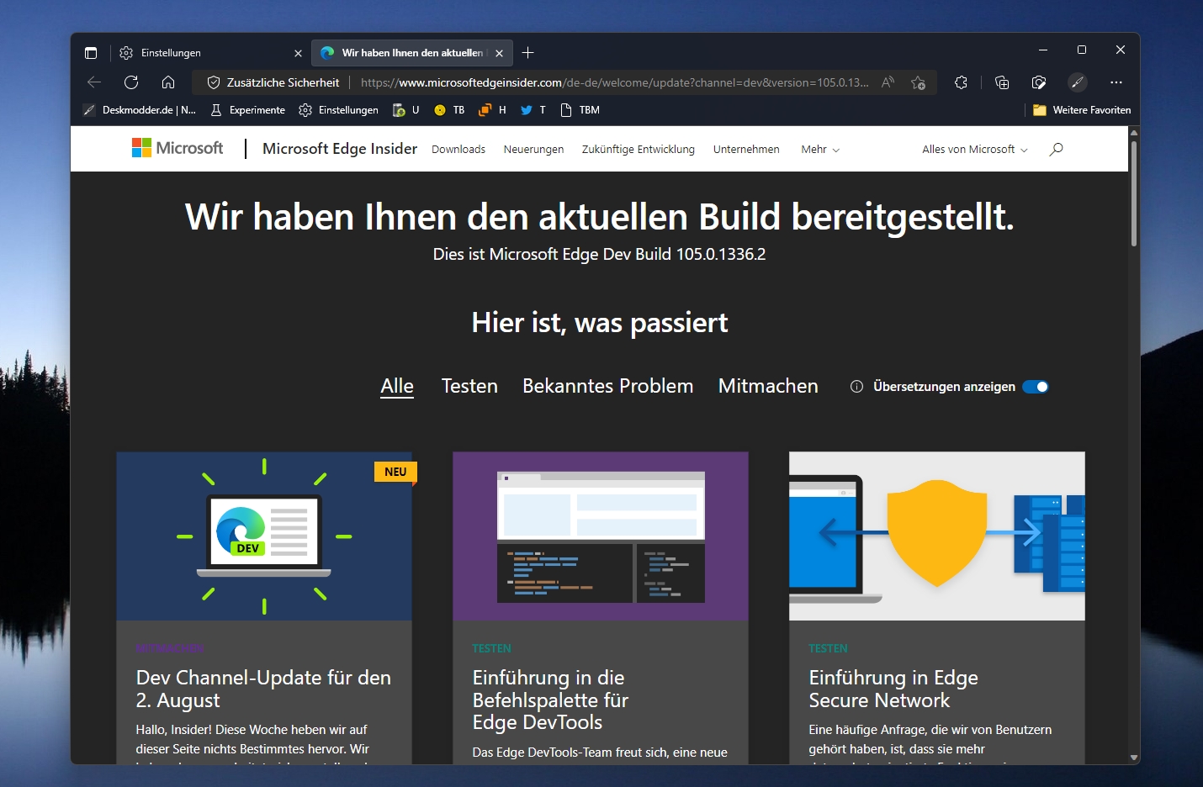Open the TBM favorite bookmark
1203x787 pixels.
tap(580, 110)
